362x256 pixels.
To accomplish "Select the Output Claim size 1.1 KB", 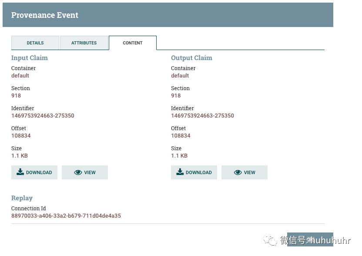I will (179, 156).
